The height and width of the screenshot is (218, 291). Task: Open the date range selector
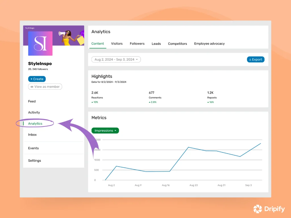pyautogui.click(x=116, y=59)
